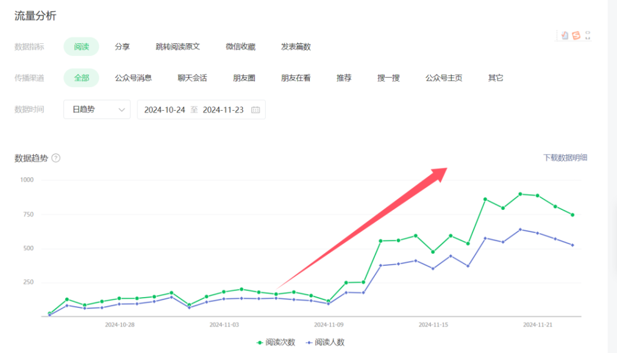Click the help icon beside 数据趋势
The height and width of the screenshot is (353, 617).
click(x=56, y=158)
